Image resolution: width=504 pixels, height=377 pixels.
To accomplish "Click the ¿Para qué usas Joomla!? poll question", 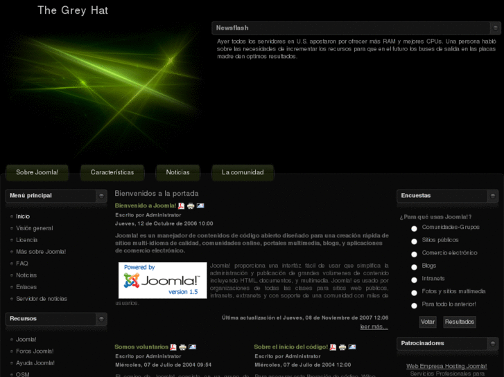I will (x=435, y=217).
